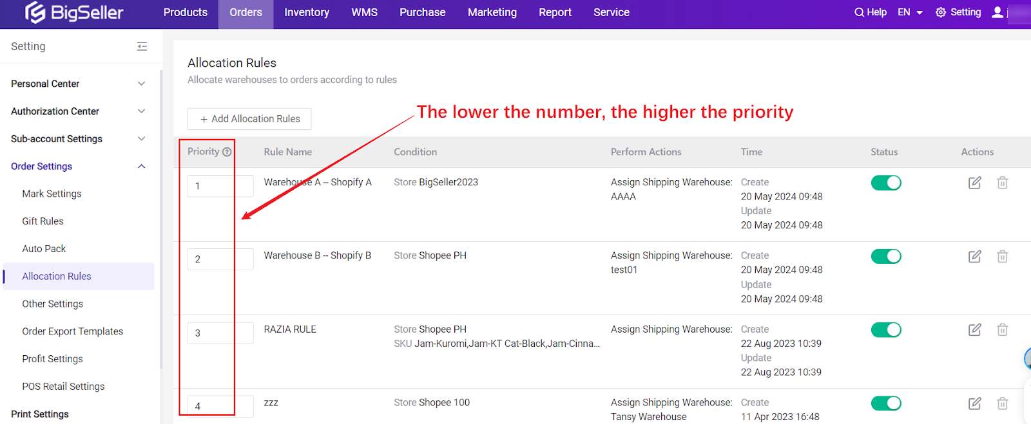The width and height of the screenshot is (1031, 424).
Task: Click the Rule Name column header
Action: point(288,152)
